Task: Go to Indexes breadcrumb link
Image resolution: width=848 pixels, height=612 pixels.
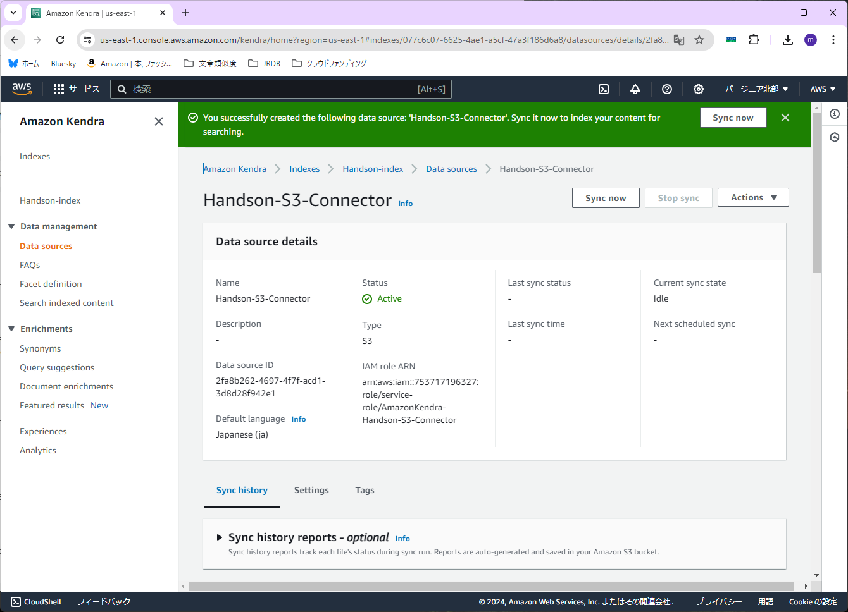Action: pos(304,169)
